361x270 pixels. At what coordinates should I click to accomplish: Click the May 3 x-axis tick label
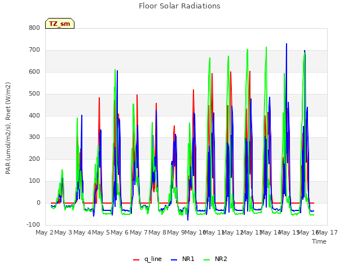click(x=63, y=232)
